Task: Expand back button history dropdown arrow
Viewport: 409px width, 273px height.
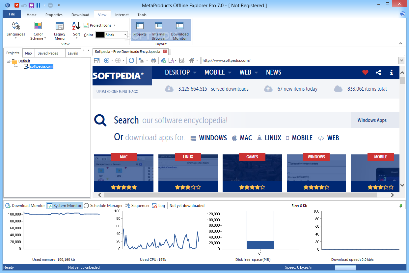Action: (x=112, y=60)
